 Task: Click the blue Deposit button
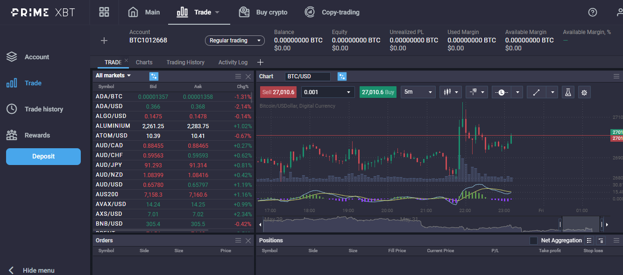coord(43,157)
